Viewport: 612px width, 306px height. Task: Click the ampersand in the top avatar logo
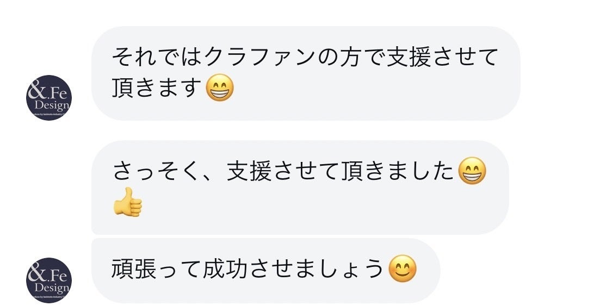pos(37,90)
